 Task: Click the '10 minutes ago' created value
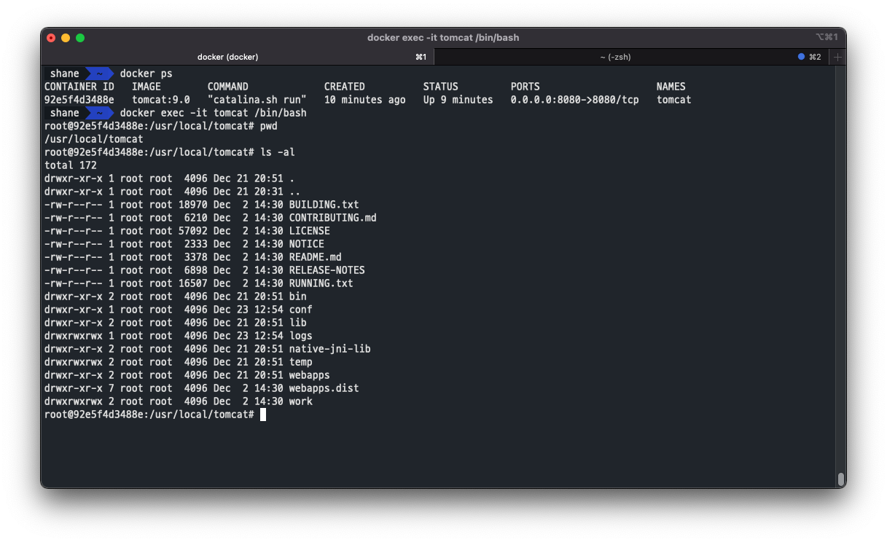pos(364,100)
